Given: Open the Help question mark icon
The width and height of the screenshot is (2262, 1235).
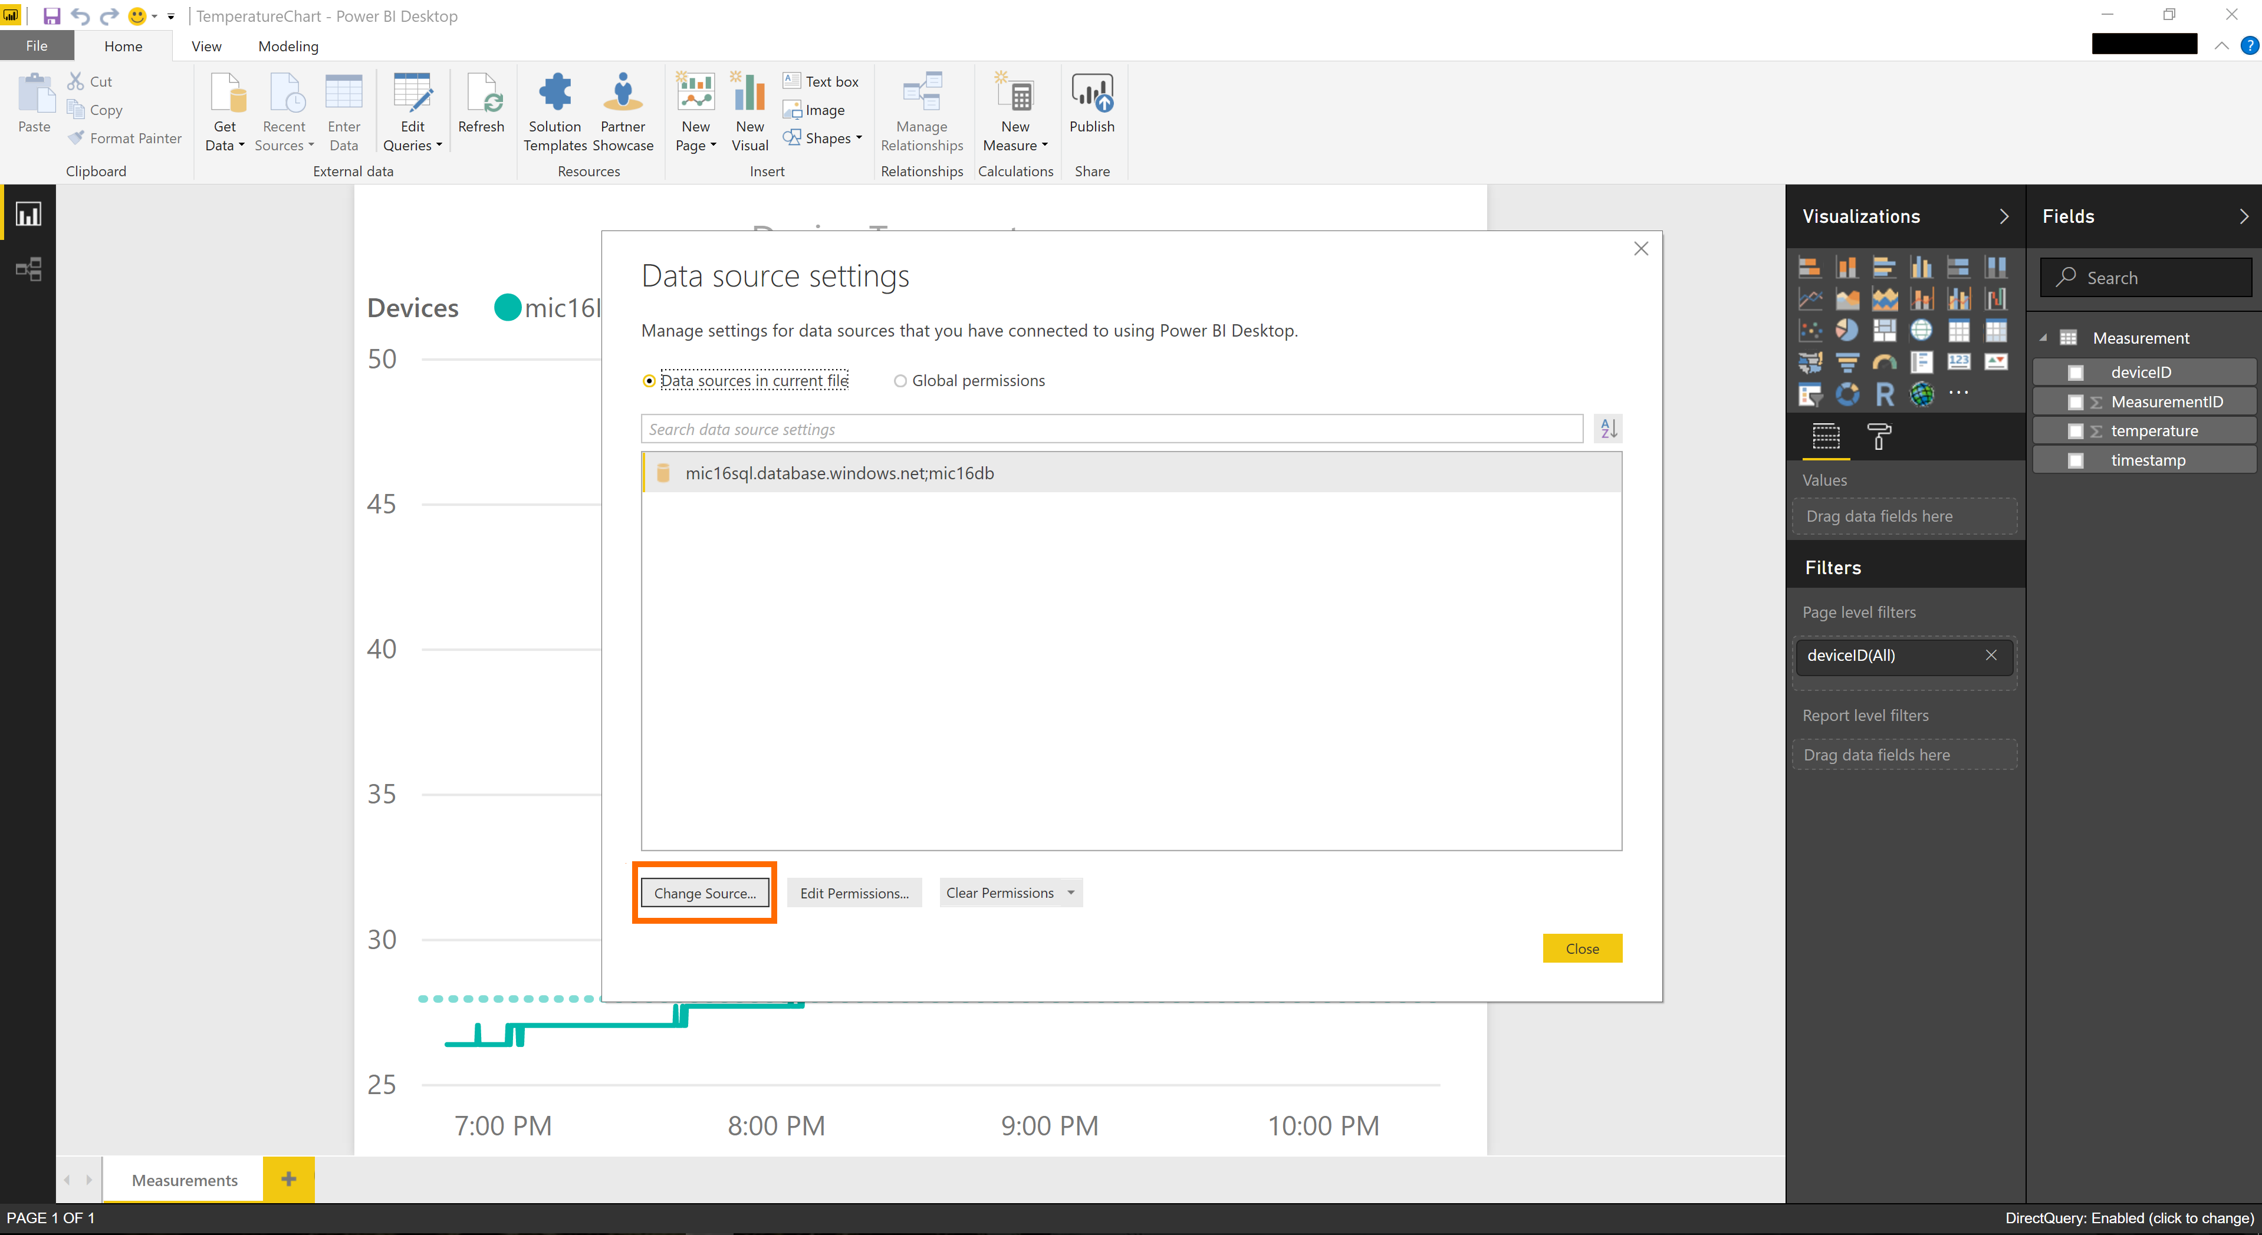Looking at the screenshot, I should point(2249,45).
